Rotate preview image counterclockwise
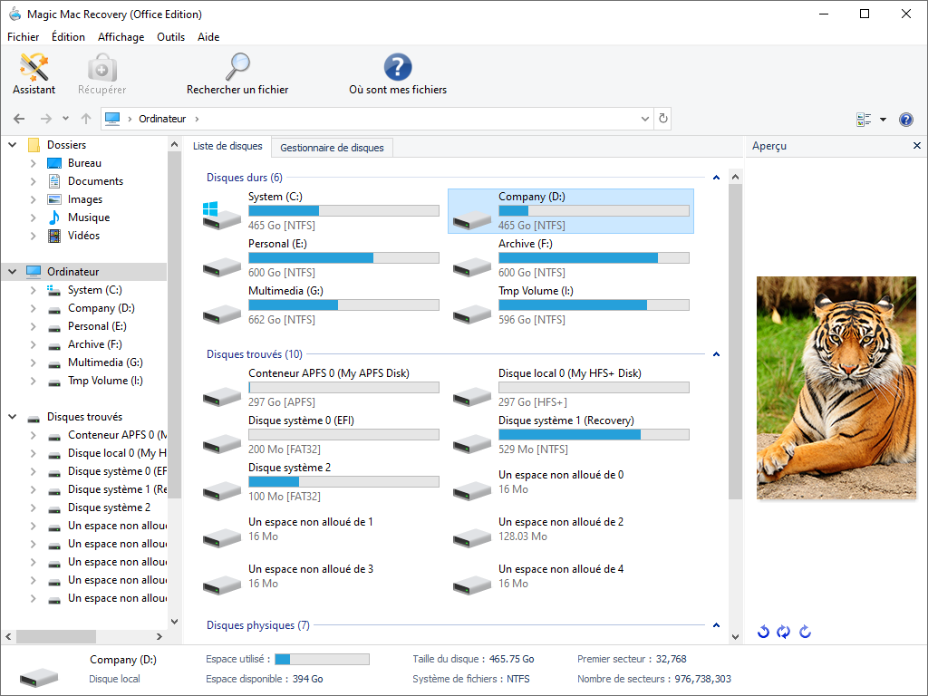This screenshot has width=928, height=696. [x=763, y=632]
